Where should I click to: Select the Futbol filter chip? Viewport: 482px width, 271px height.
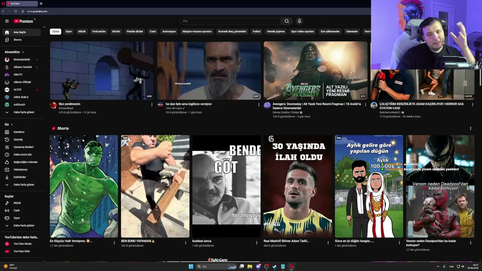[x=256, y=32]
